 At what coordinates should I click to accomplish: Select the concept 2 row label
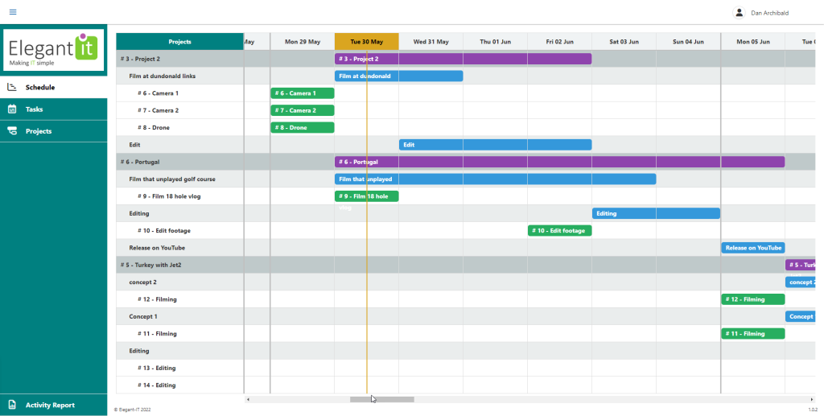click(x=143, y=282)
